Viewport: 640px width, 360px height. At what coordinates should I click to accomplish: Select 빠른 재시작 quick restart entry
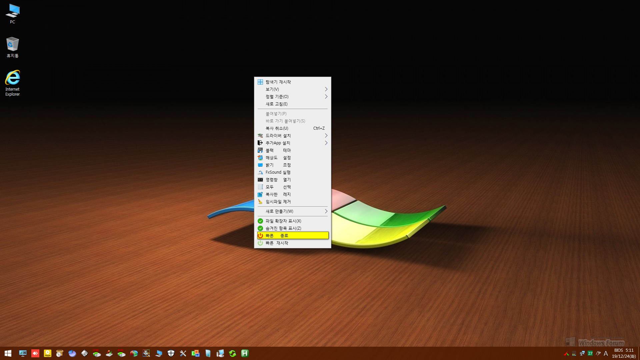click(292, 243)
